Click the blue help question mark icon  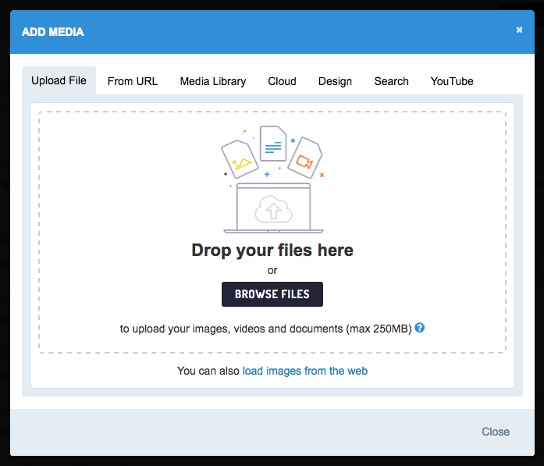click(x=420, y=329)
